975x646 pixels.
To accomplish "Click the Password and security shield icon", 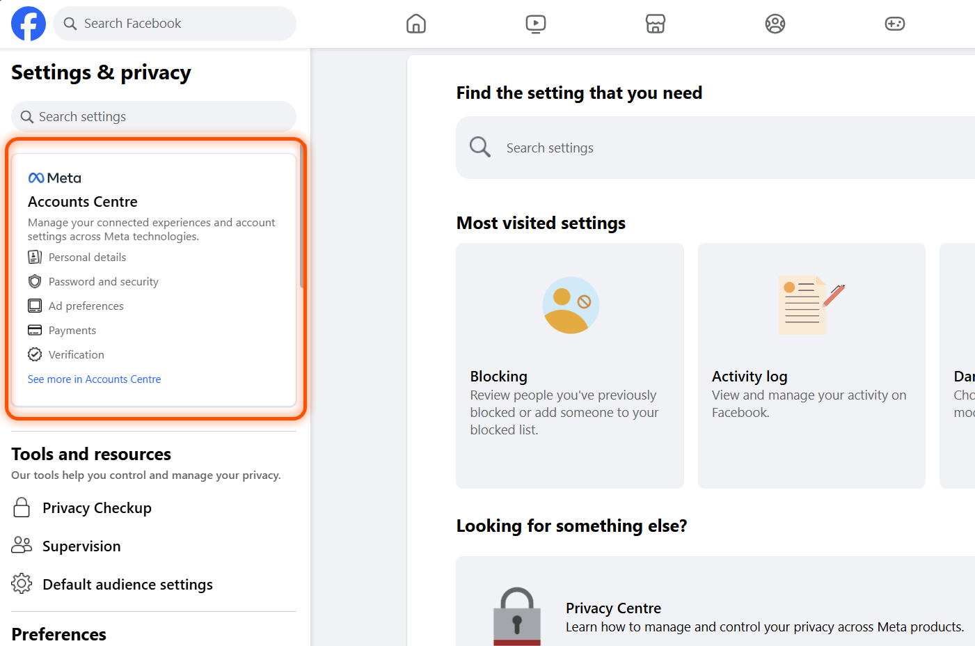I will tap(35, 281).
